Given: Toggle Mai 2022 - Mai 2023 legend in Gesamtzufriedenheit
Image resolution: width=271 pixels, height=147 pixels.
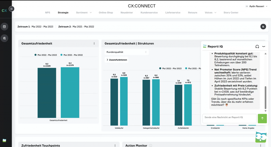Looking at the screenshot, I should (x=45, y=55).
